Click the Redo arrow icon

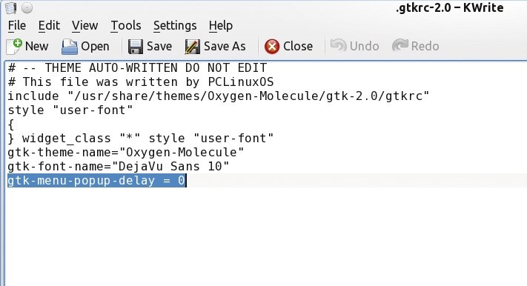(400, 45)
